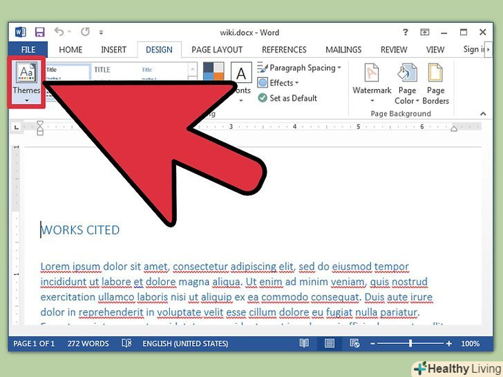
Task: Save the document with the floppy icon
Action: point(40,32)
